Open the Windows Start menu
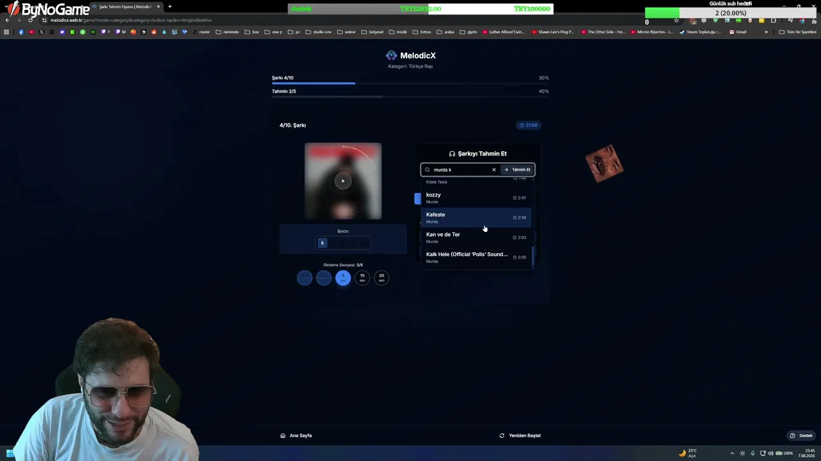 (x=10, y=453)
